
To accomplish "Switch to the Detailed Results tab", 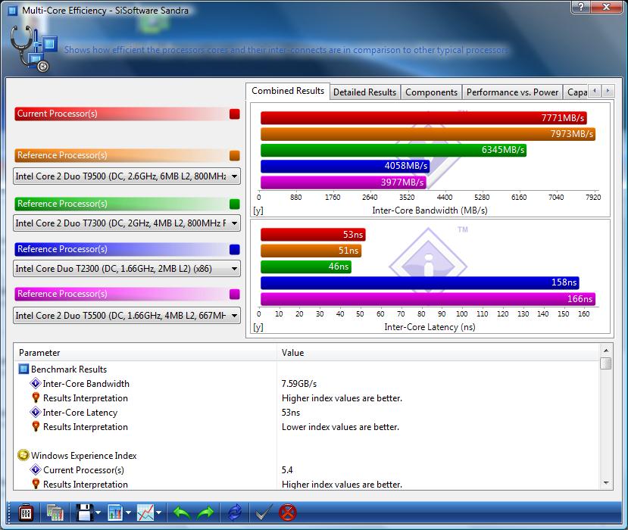I will coord(364,92).
